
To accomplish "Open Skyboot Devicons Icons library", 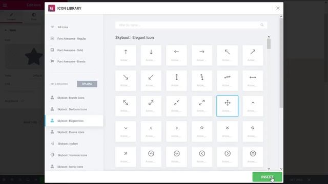I will pyautogui.click(x=74, y=109).
